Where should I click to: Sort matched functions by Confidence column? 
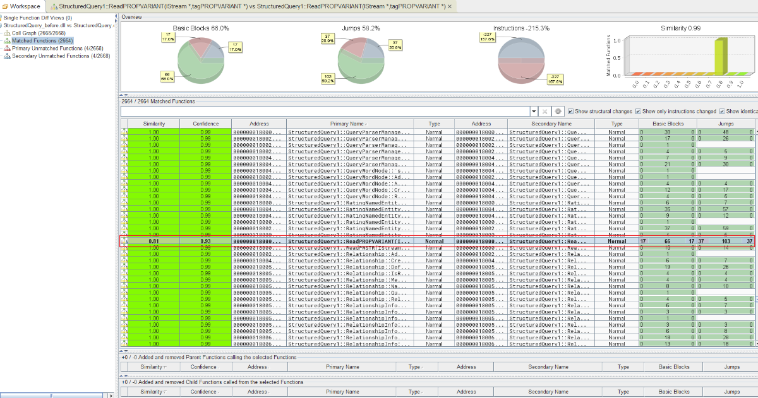tap(205, 124)
